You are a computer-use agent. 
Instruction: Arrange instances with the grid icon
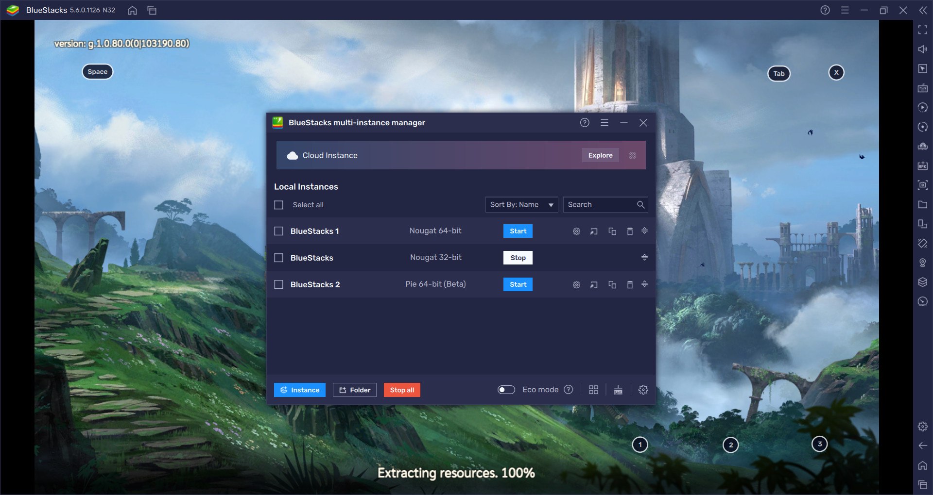tap(593, 390)
